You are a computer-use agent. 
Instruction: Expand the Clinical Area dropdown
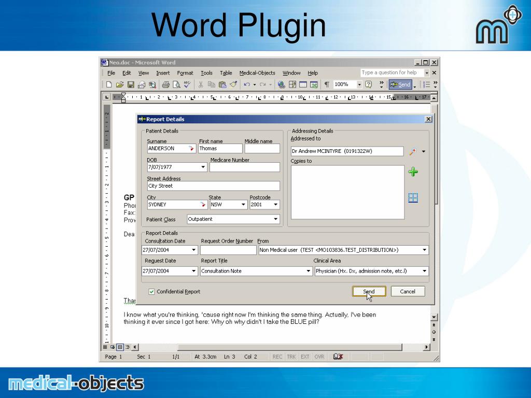pyautogui.click(x=424, y=271)
